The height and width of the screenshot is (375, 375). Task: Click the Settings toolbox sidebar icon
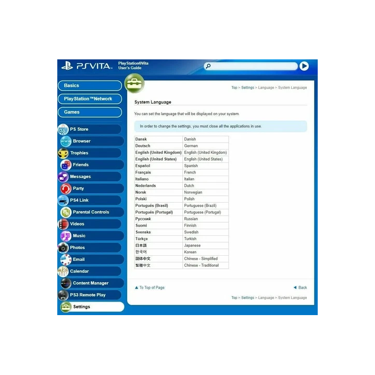[66, 307]
